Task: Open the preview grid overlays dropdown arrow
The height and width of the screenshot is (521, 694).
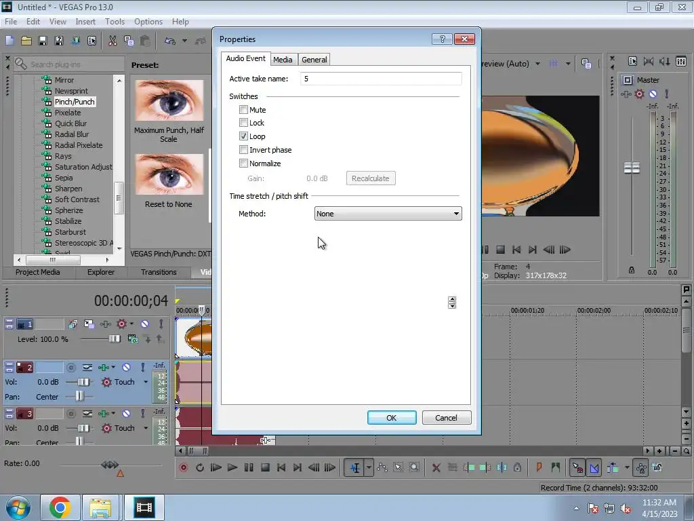Action: pos(568,64)
